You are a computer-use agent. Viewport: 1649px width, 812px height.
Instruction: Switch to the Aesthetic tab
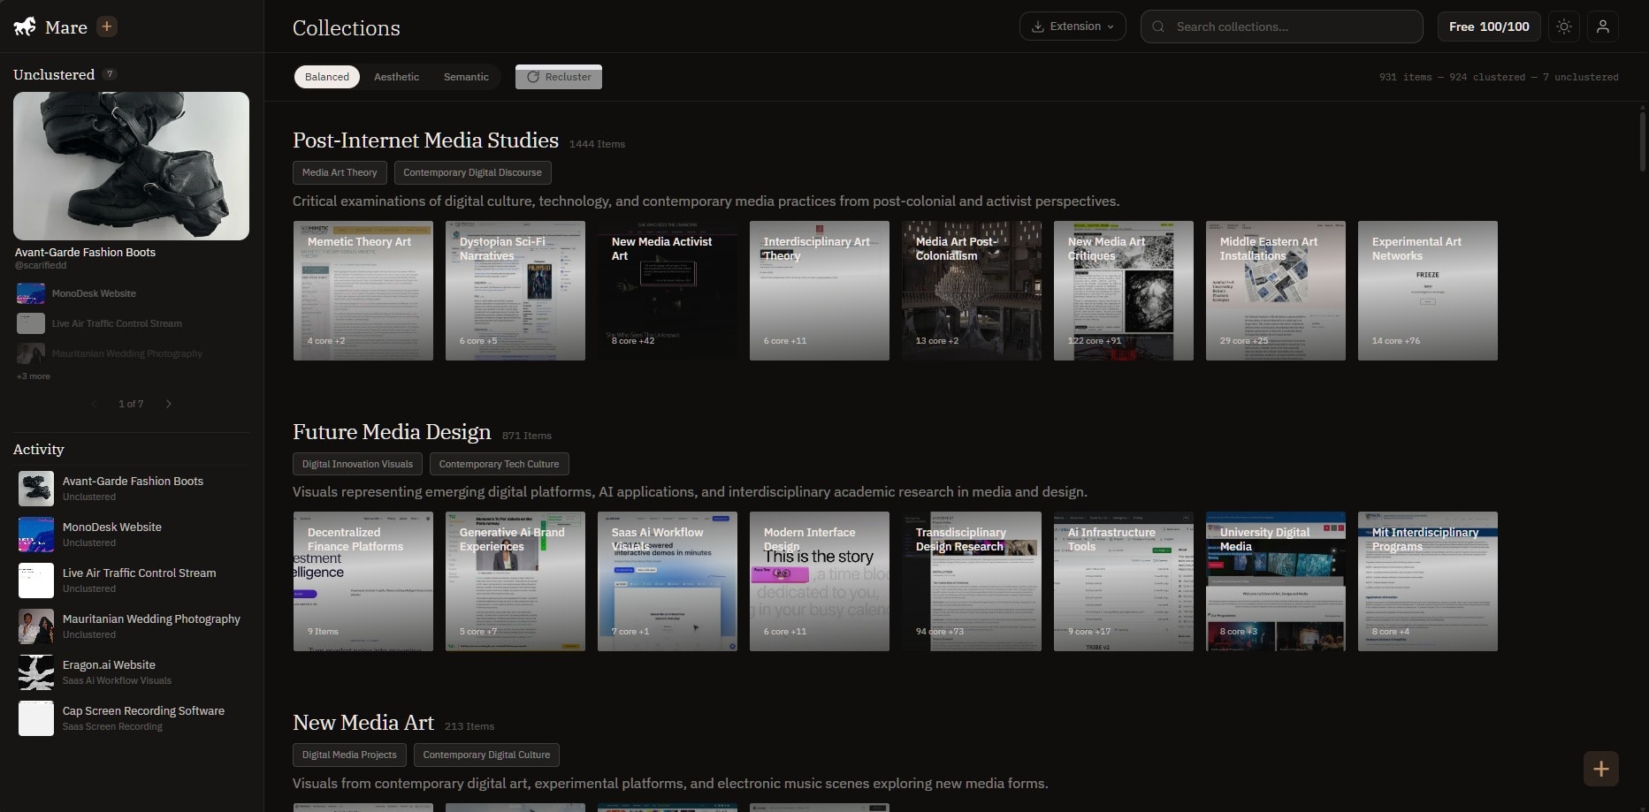point(396,77)
